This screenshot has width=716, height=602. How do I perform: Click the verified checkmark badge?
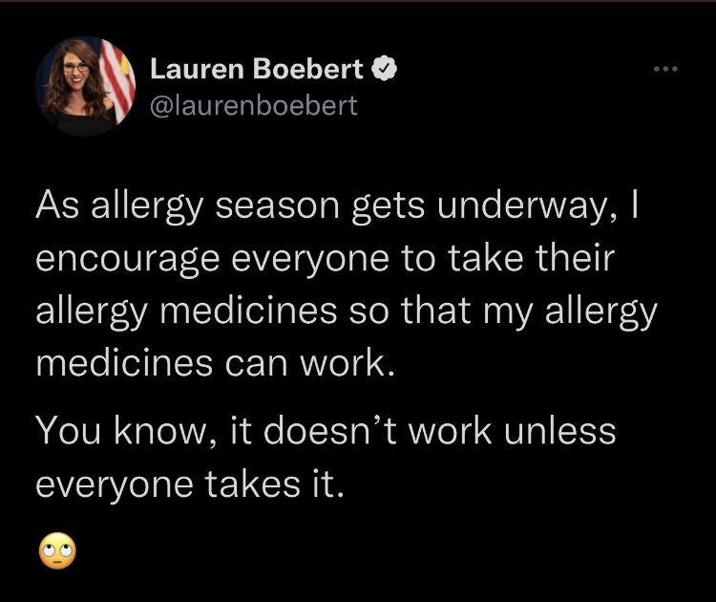pyautogui.click(x=384, y=69)
